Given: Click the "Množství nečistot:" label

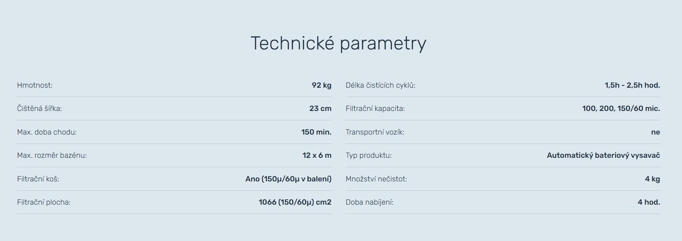Looking at the screenshot, I should pyautogui.click(x=376, y=179).
